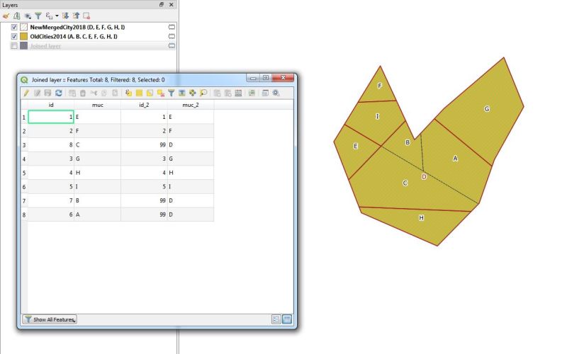Click the Invert Selection icon
The height and width of the screenshot is (354, 567).
point(150,93)
